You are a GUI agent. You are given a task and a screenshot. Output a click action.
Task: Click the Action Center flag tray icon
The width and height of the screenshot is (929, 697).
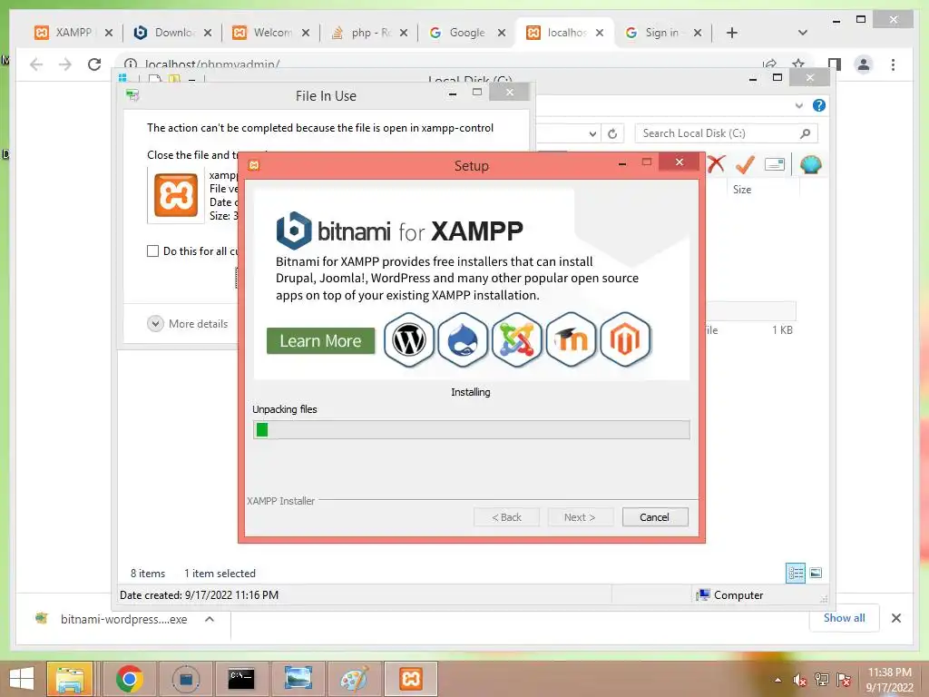click(x=844, y=680)
